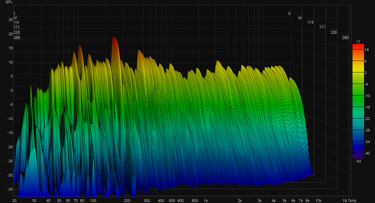
Task: Click the 228 time label on left side
Action: [x=16, y=32]
